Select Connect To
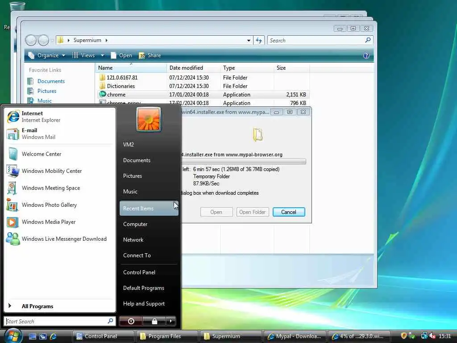457x343 pixels. point(149,255)
